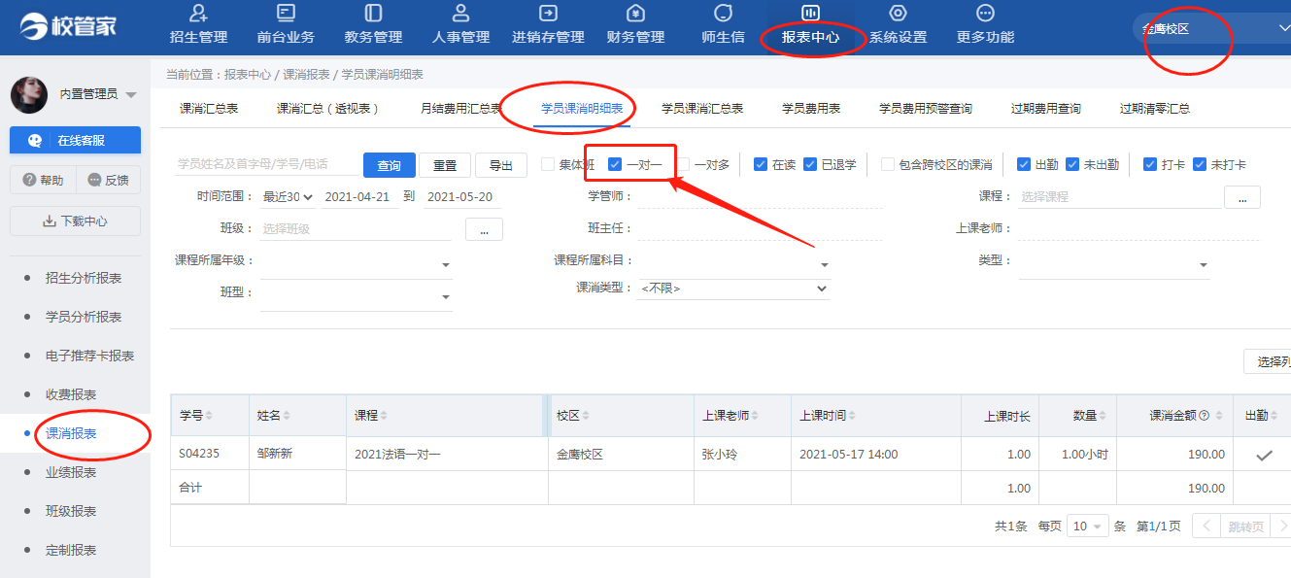Open the 班型 dropdown
This screenshot has width=1291, height=578.
tap(356, 295)
